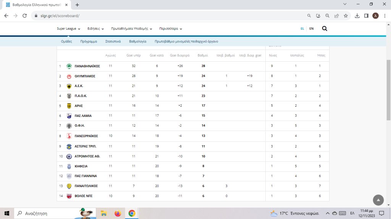Image resolution: width=391 pixels, height=219 pixels.
Task: Click the Olympiakos team crest
Action: coord(69,77)
